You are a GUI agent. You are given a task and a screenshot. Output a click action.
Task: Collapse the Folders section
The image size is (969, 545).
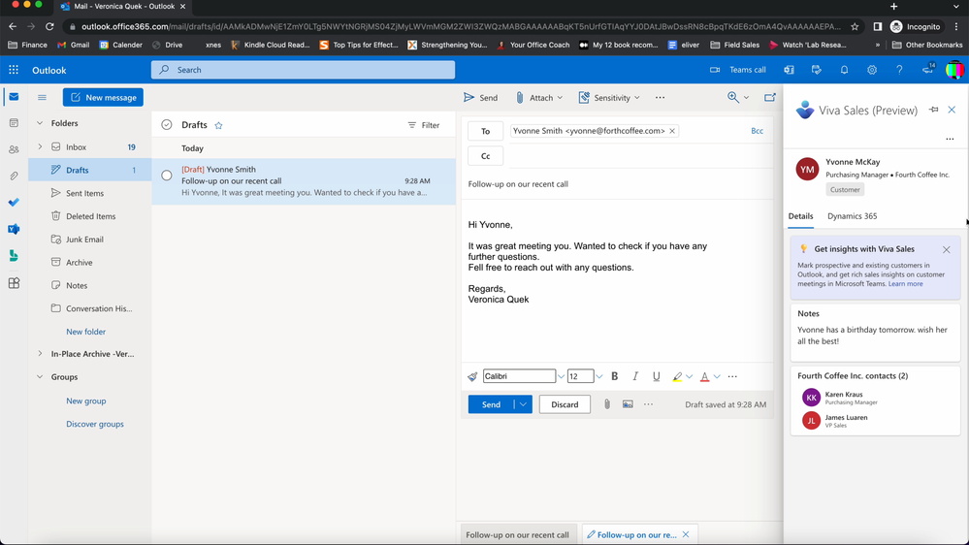click(40, 123)
